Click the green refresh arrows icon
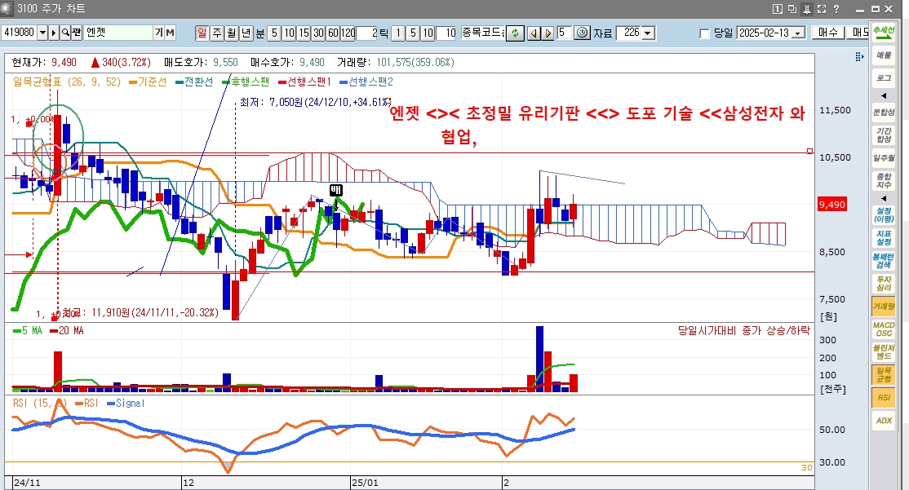The image size is (909, 490). (515, 33)
